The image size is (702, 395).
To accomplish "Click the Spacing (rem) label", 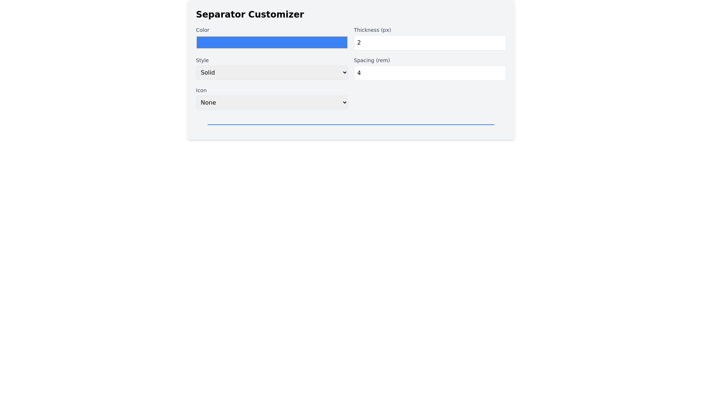I will click(x=372, y=60).
